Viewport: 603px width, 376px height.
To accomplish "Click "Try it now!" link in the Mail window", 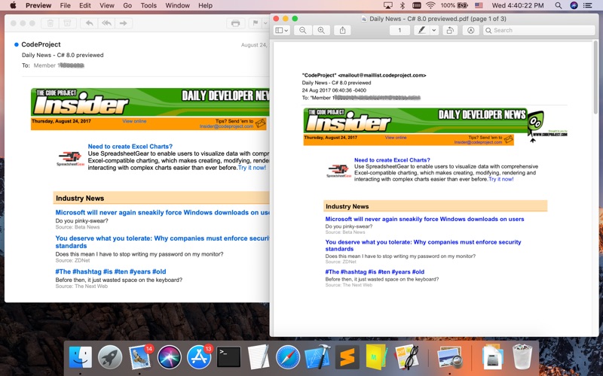I will click(252, 168).
